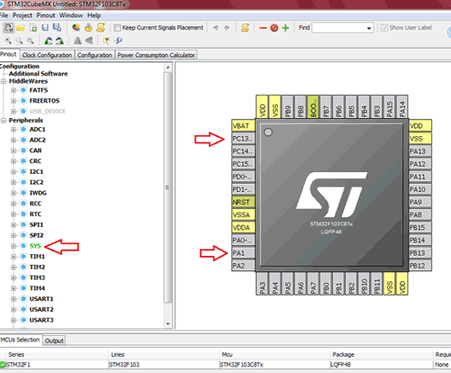Open the Power Consumption Calculator tab
451x373 pixels.
[x=156, y=55]
